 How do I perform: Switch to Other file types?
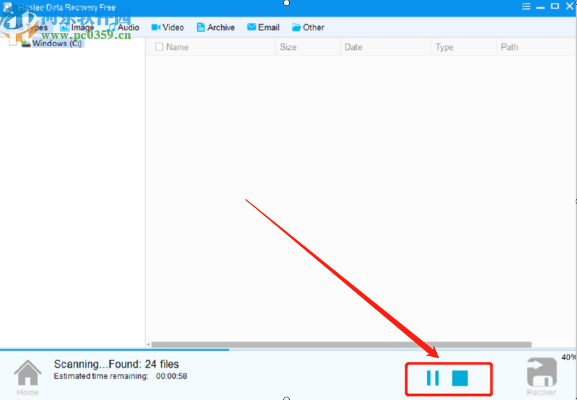click(308, 28)
